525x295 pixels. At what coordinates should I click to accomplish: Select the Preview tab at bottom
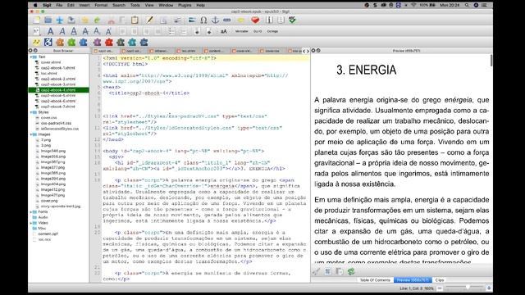click(x=413, y=280)
